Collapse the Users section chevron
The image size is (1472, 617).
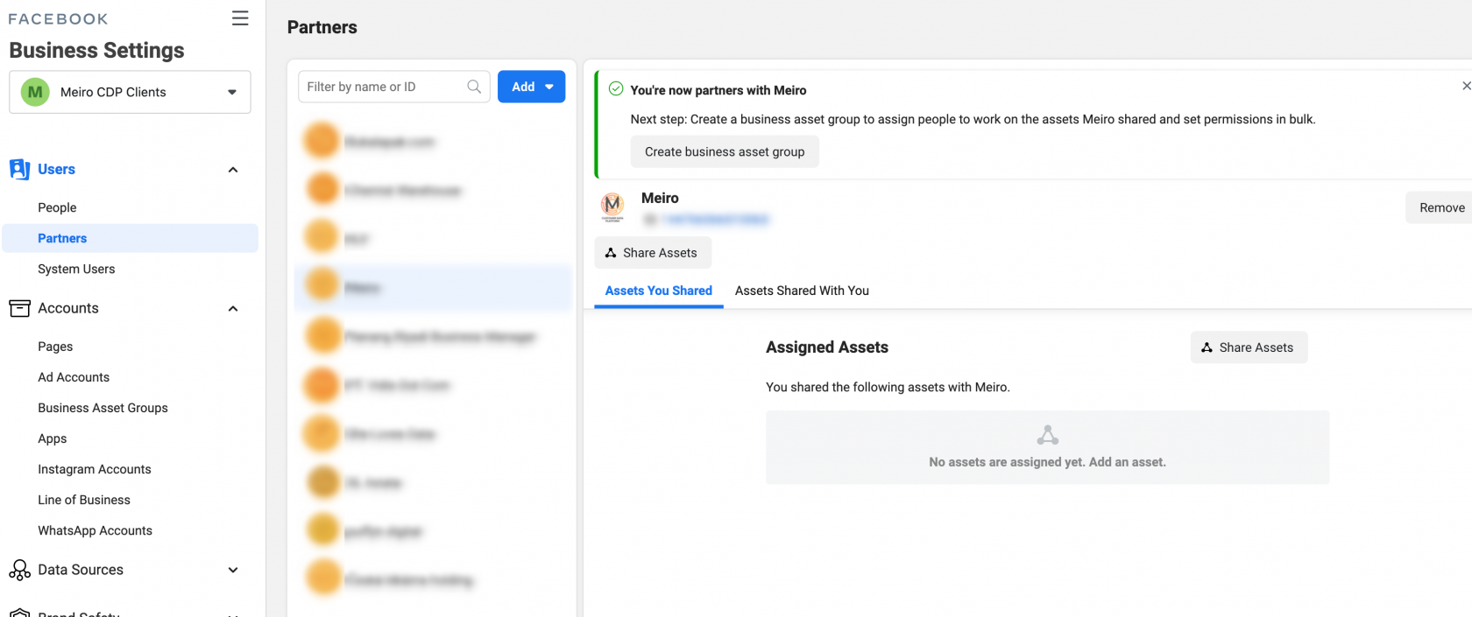click(233, 170)
